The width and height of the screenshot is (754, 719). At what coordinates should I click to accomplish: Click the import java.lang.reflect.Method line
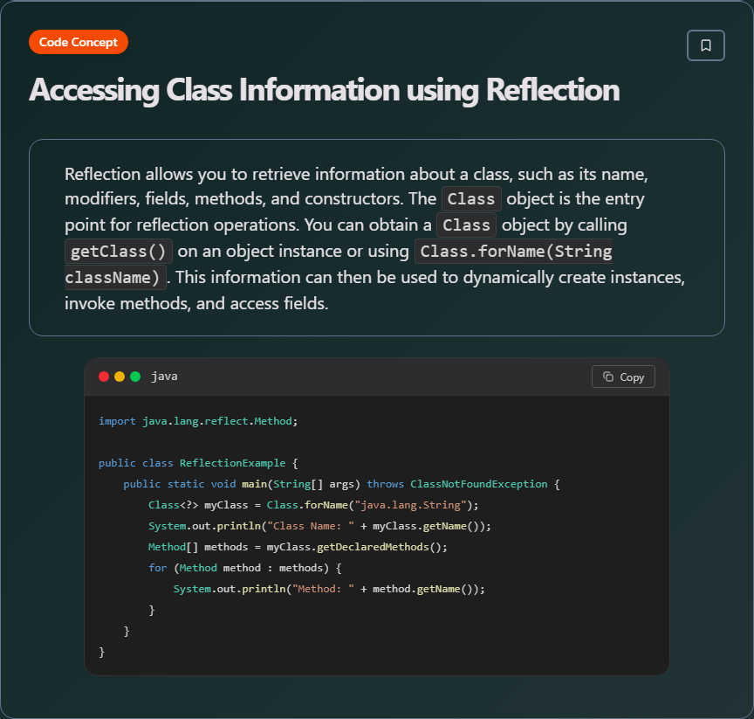click(198, 421)
